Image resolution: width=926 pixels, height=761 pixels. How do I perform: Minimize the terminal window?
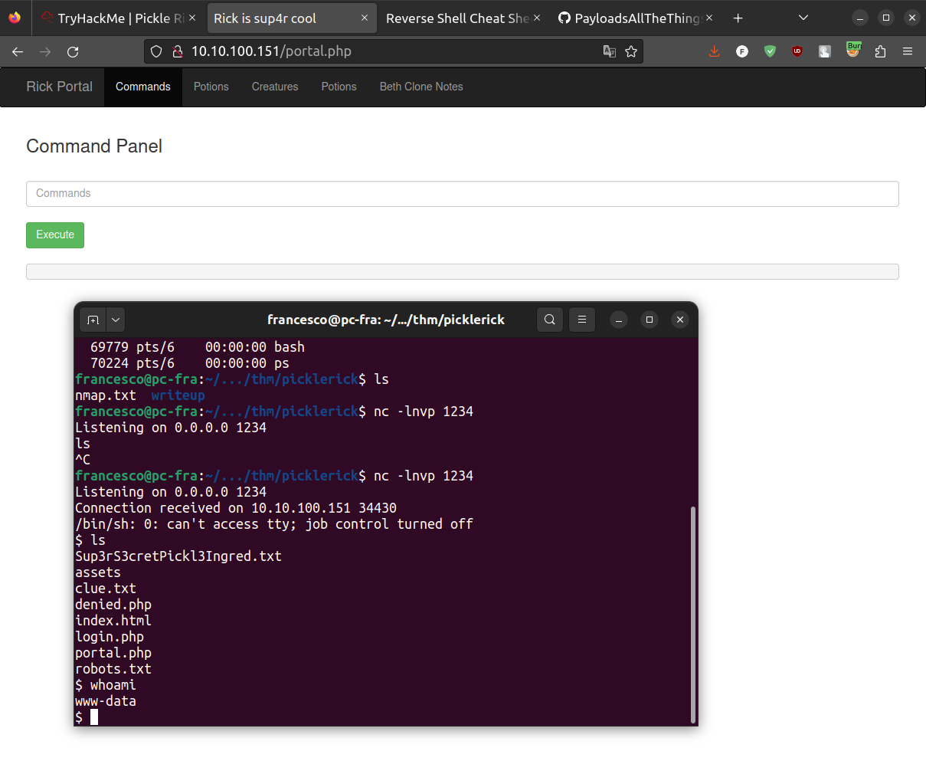tap(619, 320)
